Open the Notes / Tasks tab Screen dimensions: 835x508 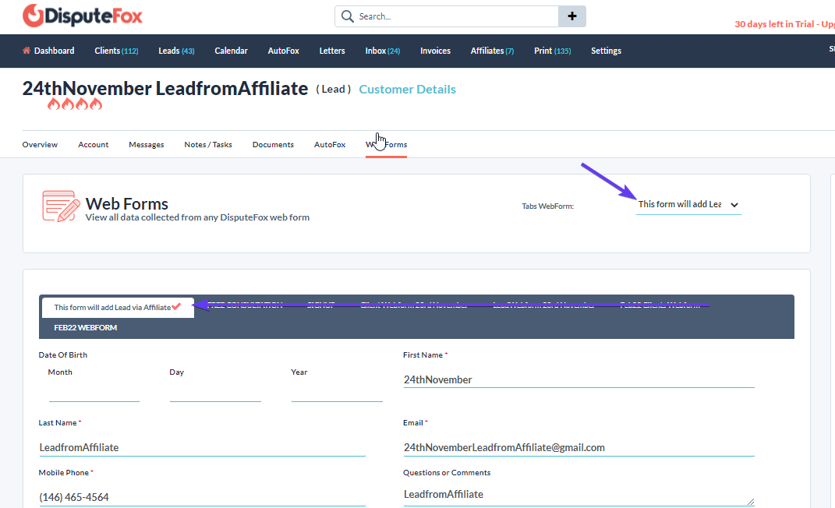(x=208, y=145)
